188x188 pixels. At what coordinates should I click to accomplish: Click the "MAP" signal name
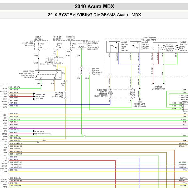click(5, 153)
